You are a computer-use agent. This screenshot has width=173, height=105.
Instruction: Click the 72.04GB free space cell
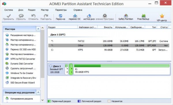(140, 50)
